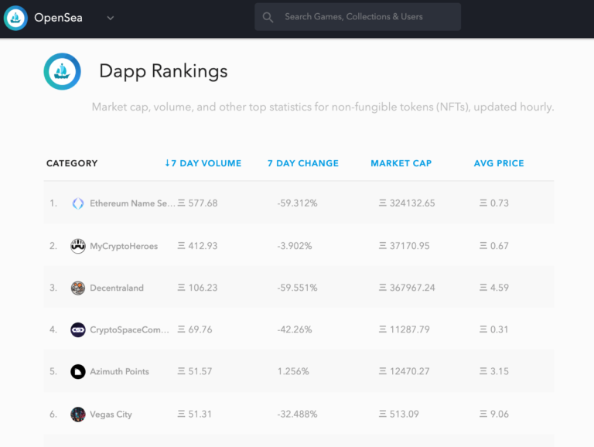Click the Category column header
The image size is (594, 447).
coord(72,163)
